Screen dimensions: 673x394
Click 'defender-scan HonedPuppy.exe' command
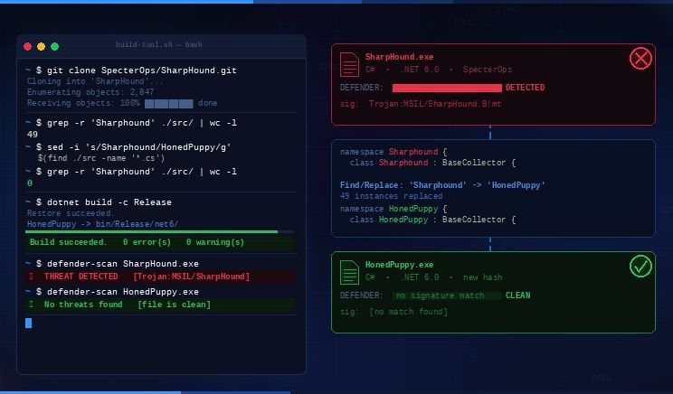123,292
